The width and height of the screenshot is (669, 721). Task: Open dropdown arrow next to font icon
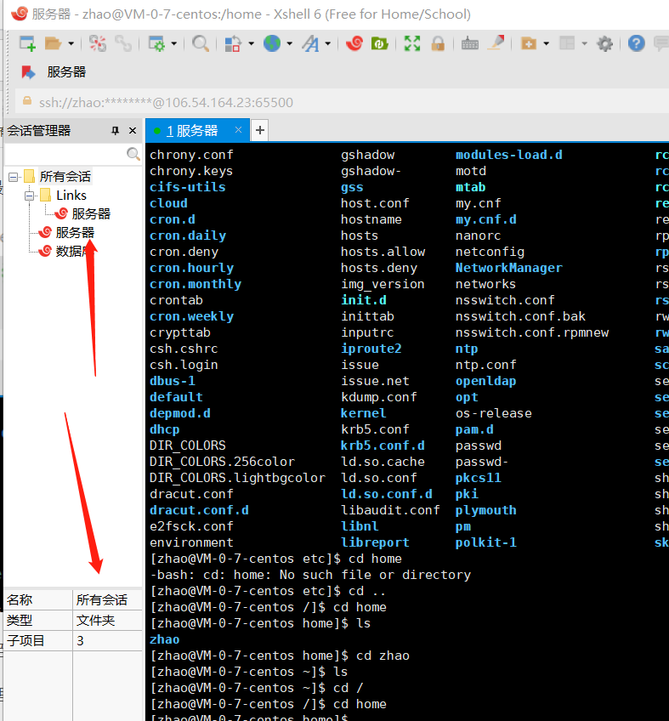328,43
